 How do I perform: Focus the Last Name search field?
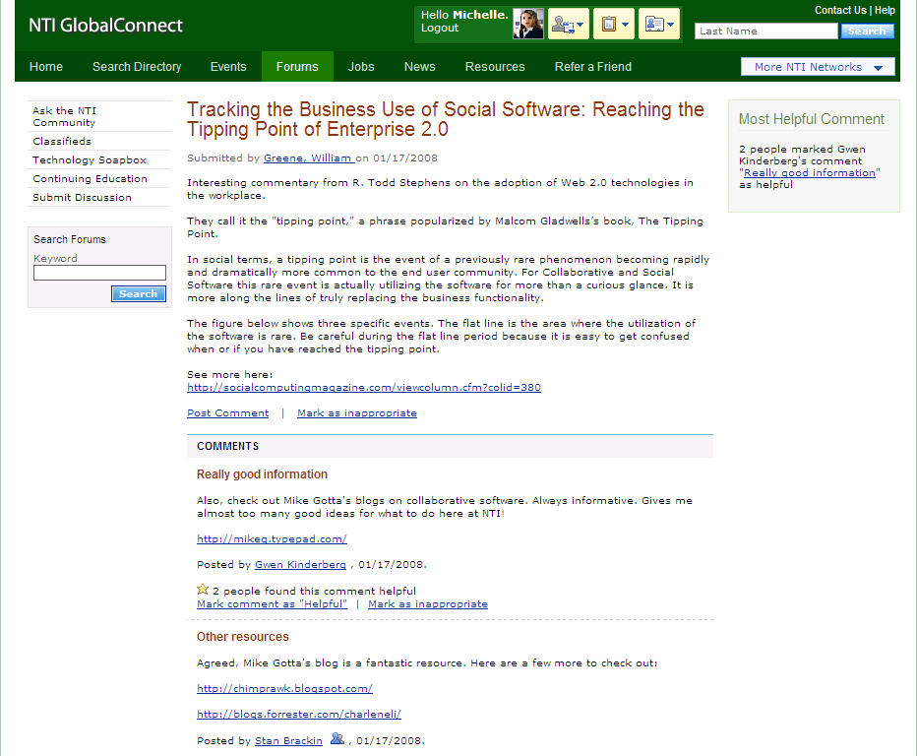point(766,31)
